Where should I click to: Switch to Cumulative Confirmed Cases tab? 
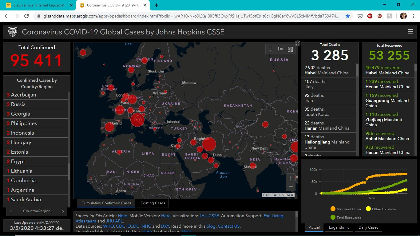click(x=106, y=203)
